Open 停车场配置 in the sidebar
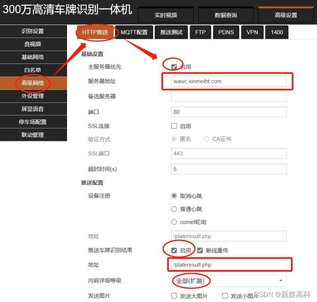The image size is (317, 302). 34,122
